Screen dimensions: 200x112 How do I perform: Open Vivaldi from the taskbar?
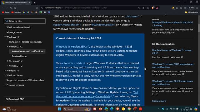click(95, 109)
